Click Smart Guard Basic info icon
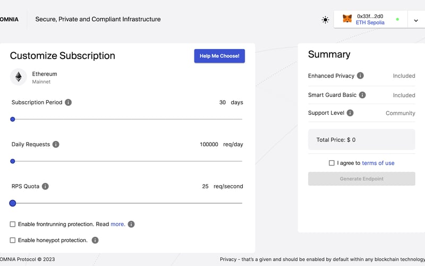Screen dimensions: 425x266 [362, 95]
